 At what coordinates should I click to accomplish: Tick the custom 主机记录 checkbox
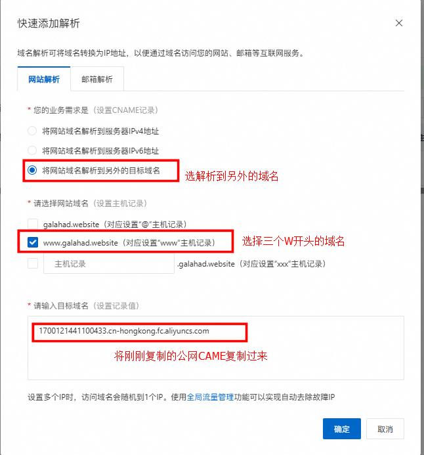(33, 263)
